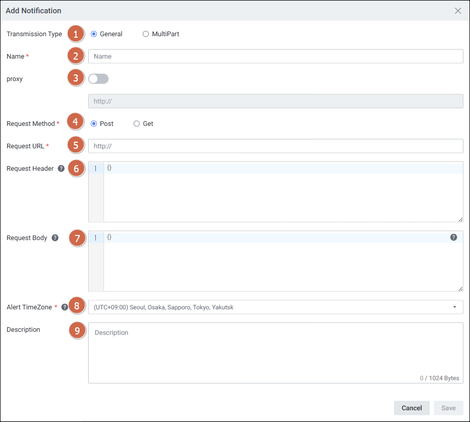Screen dimensions: 470x422
Task: Choose Post as request method
Action: pos(94,124)
